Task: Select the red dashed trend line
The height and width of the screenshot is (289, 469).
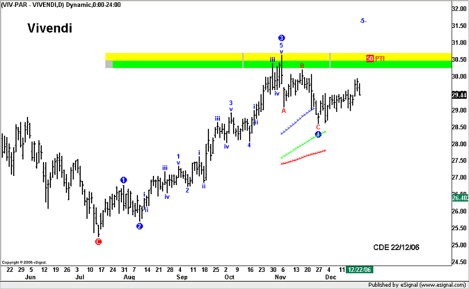Action: (x=304, y=157)
